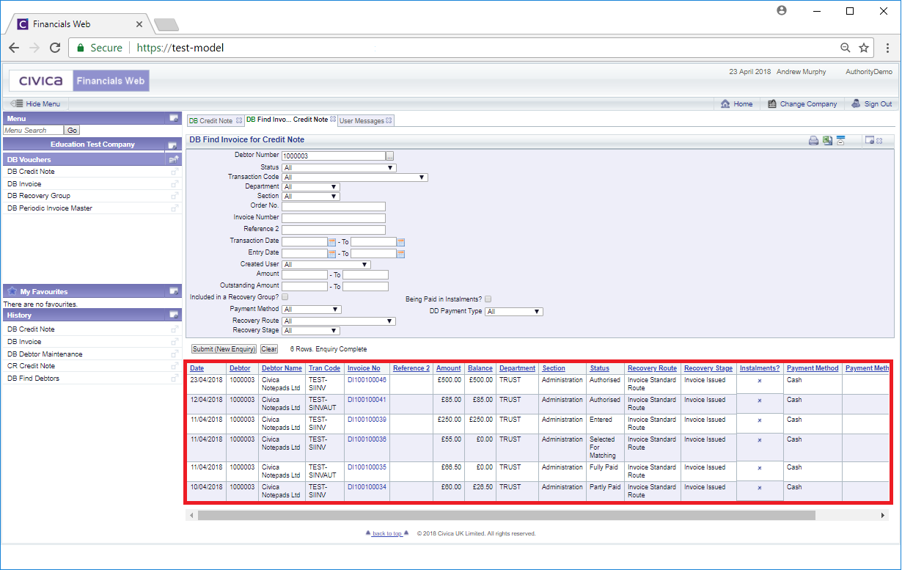Tick the Included in a Recovery Group checkbox
Viewport: 902px width, 570px height.
click(x=285, y=297)
